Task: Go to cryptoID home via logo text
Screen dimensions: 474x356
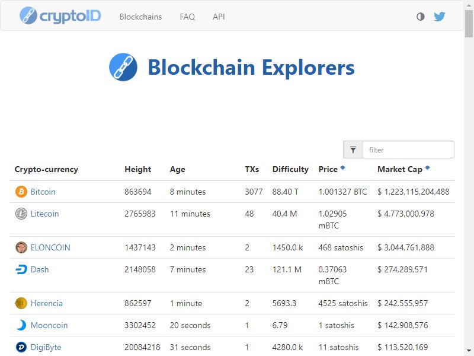Action: click(x=70, y=17)
